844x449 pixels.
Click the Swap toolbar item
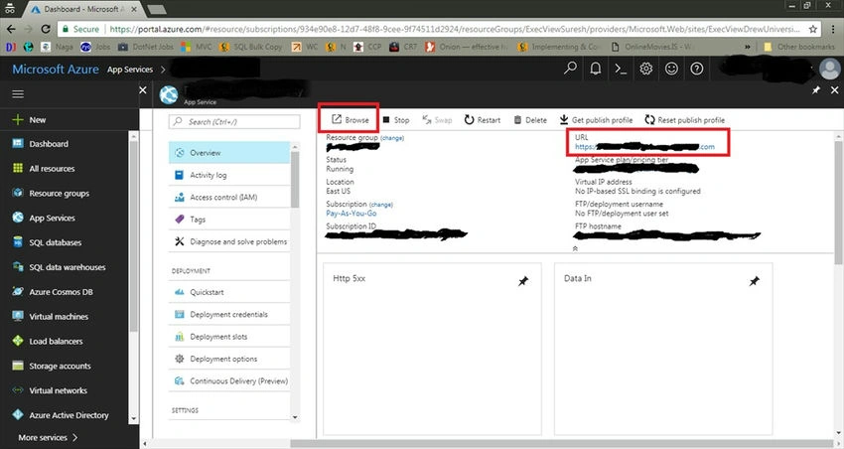(437, 120)
